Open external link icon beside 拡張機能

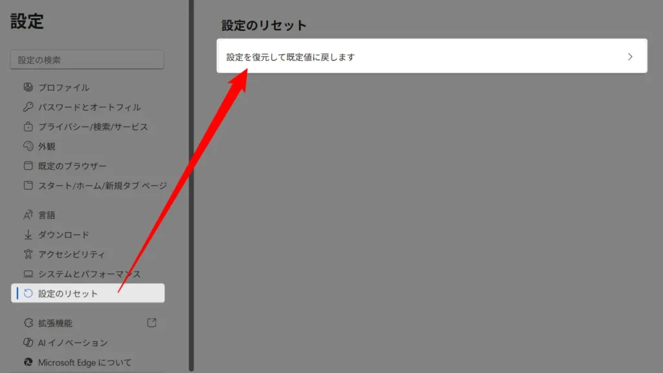click(152, 323)
